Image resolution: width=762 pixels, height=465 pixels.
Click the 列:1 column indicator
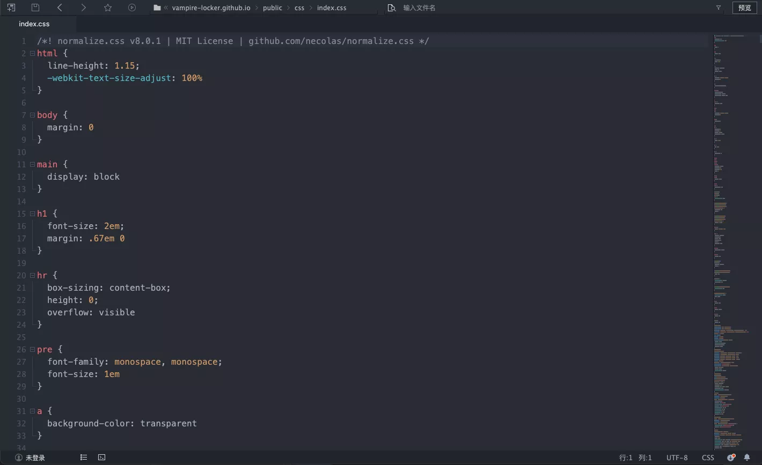pyautogui.click(x=645, y=457)
